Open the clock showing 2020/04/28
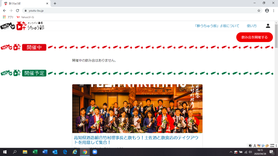Image resolution: width=278 pixels, height=156 pixels. (x=260, y=152)
